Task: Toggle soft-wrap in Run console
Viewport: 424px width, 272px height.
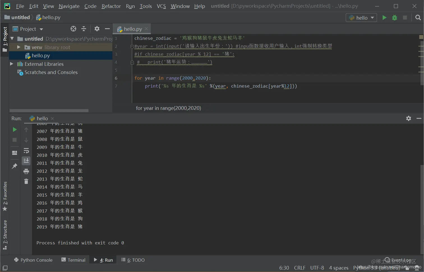Action: 26,150
